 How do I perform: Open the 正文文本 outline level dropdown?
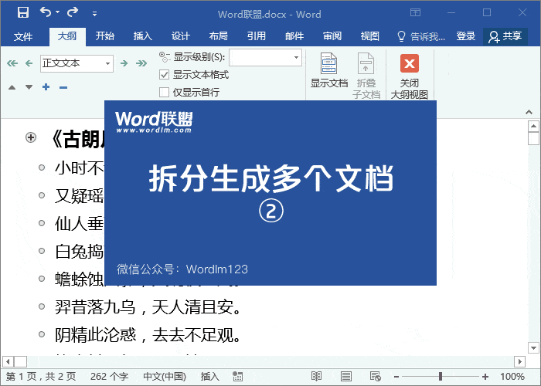(107, 64)
